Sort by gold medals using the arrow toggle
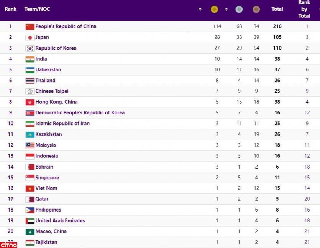Viewport: 320px width, 248px height. coord(226,9)
